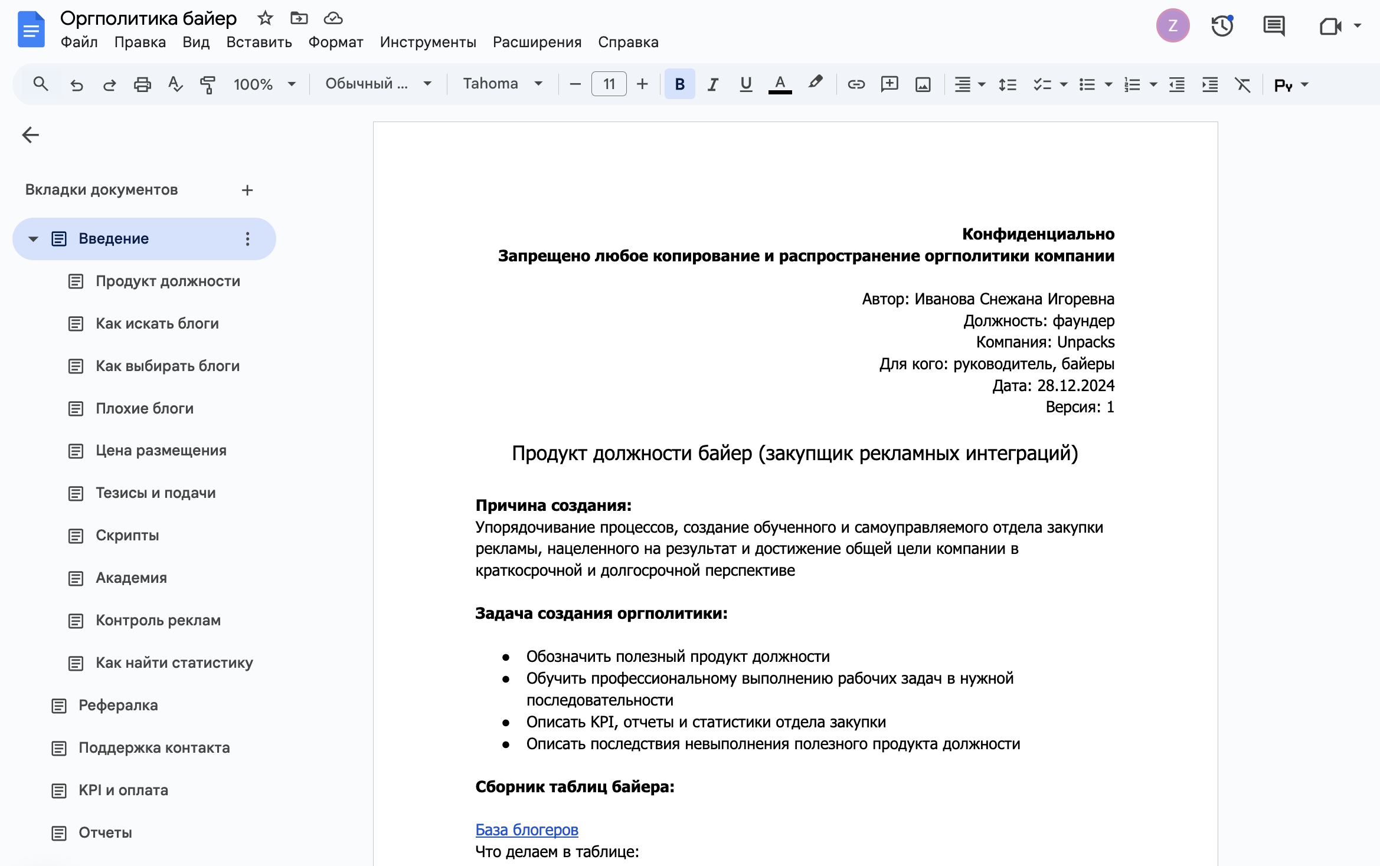The height and width of the screenshot is (866, 1380).
Task: Open the text color picker
Action: click(780, 84)
